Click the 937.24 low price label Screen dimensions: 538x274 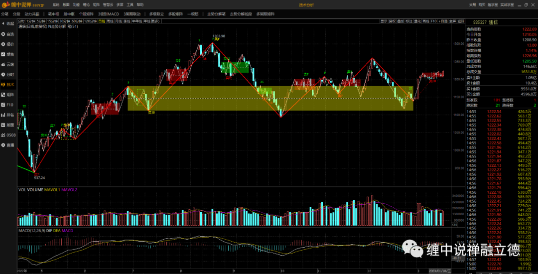click(x=39, y=178)
